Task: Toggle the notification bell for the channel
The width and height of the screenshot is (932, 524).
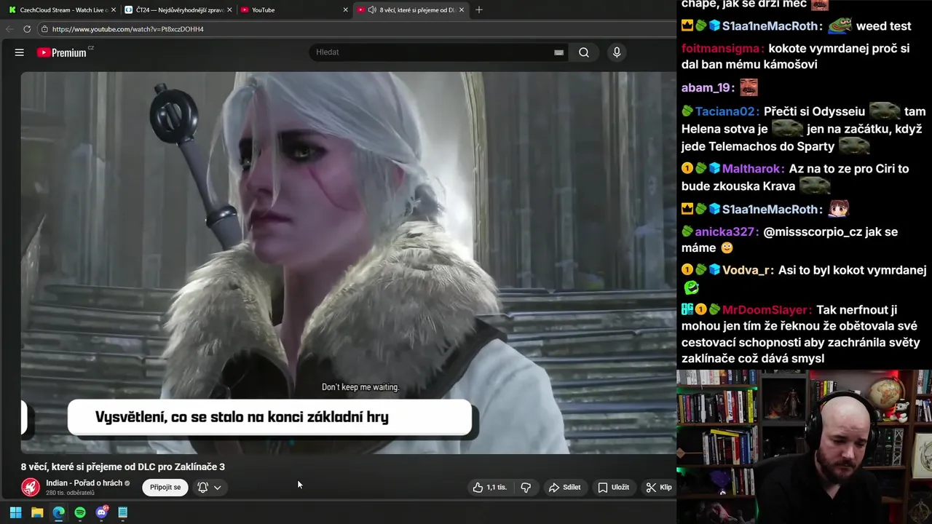Action: [x=203, y=487]
